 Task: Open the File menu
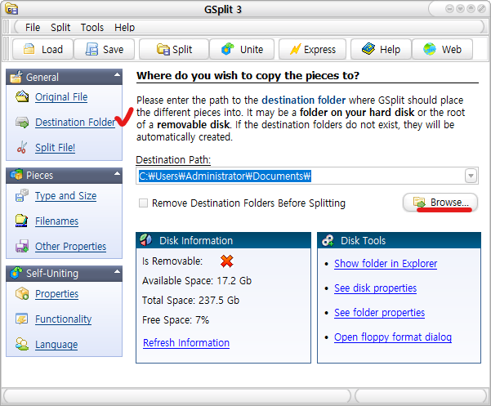[33, 28]
